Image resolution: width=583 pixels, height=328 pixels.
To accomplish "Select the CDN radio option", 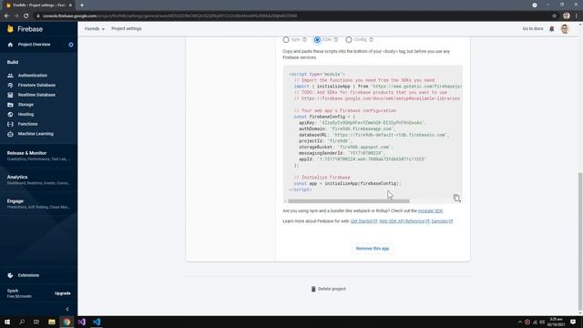I will pos(317,39).
